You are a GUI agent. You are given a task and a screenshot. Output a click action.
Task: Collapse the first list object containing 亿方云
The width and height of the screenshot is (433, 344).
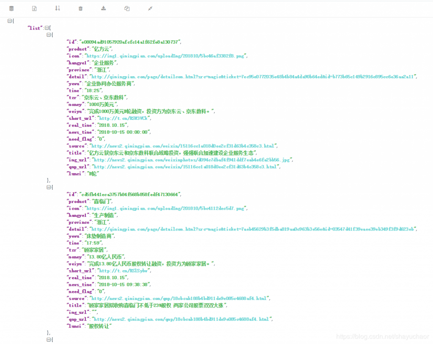49,35
